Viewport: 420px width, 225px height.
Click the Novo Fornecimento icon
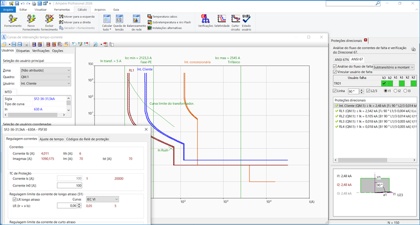(x=30, y=19)
